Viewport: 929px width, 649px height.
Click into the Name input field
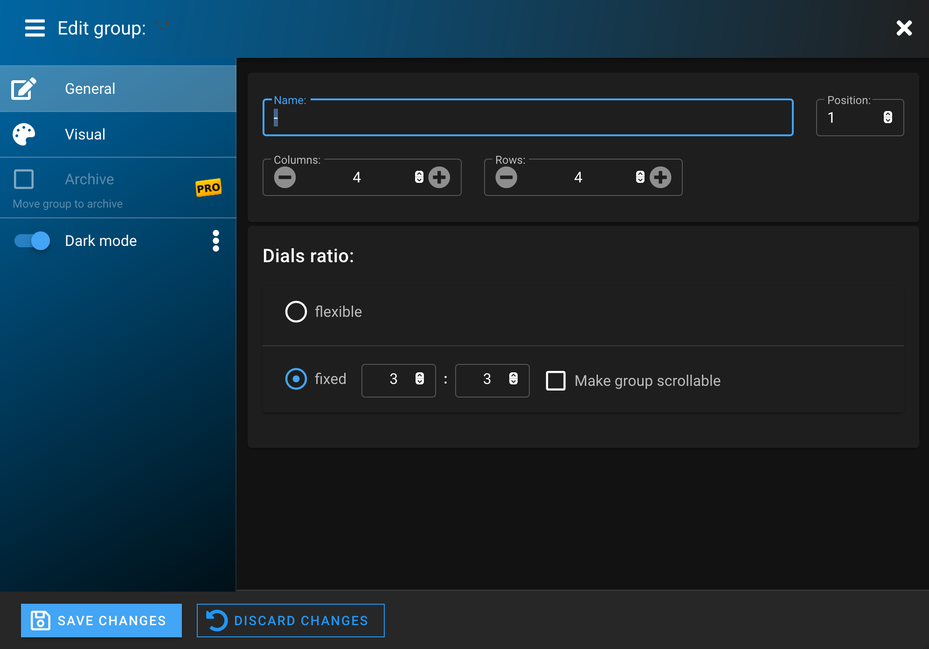[x=527, y=119]
